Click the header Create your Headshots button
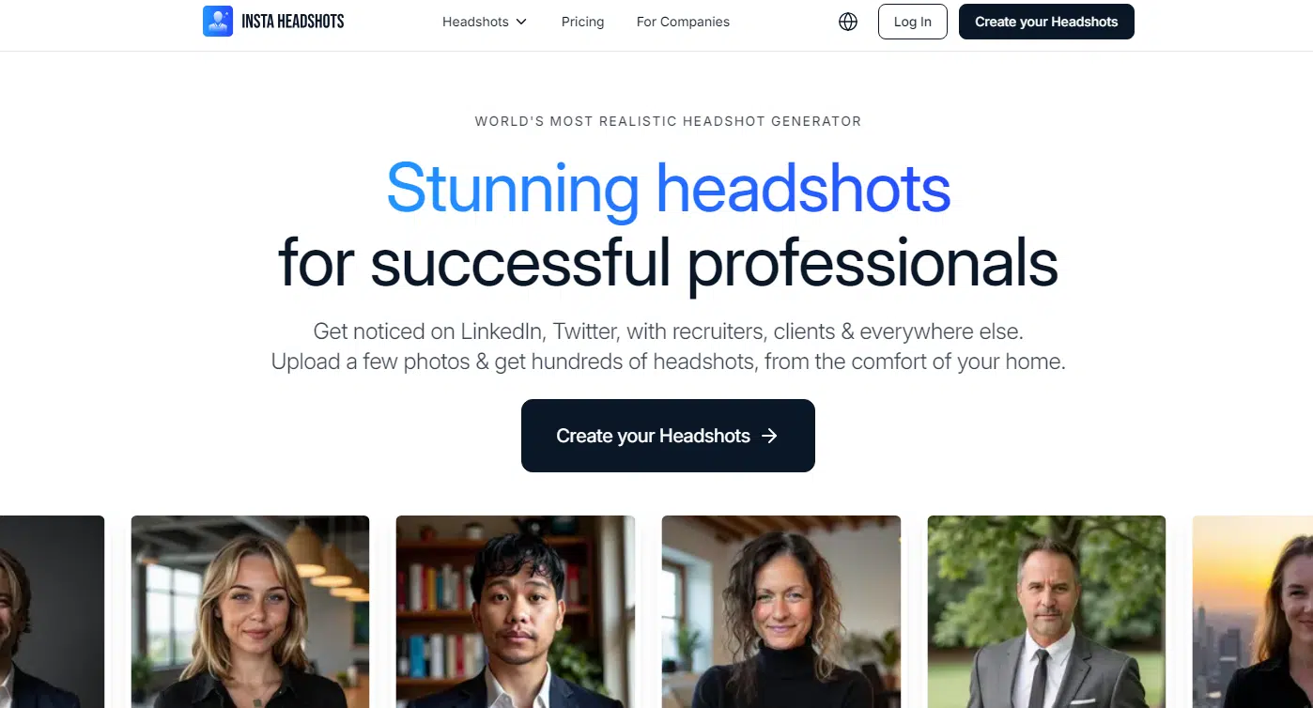Viewport: 1313px width, 708px height. (x=1046, y=22)
